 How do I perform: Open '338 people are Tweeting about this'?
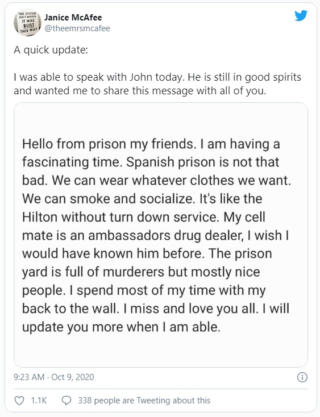[x=144, y=401]
